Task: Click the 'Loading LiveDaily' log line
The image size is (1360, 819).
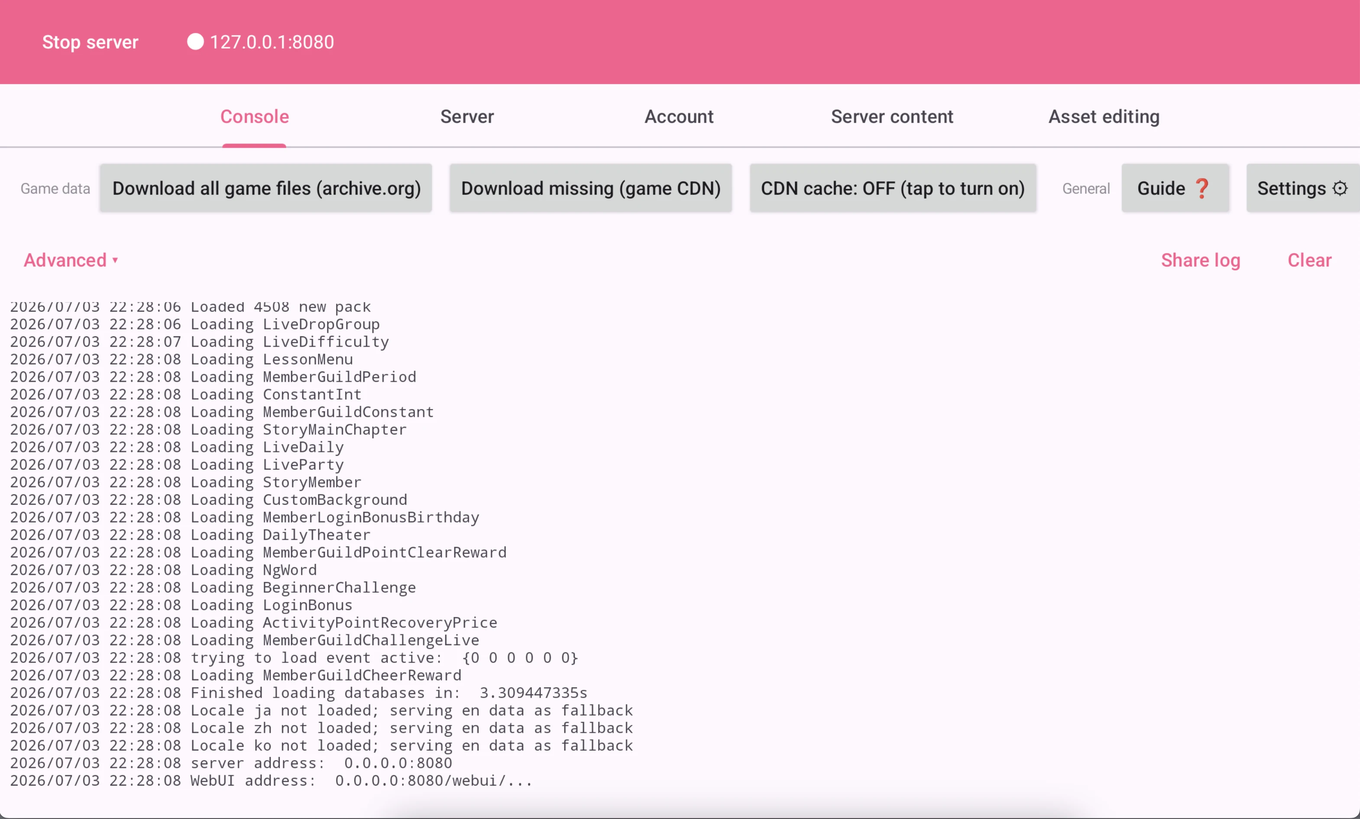Action: coord(177,447)
